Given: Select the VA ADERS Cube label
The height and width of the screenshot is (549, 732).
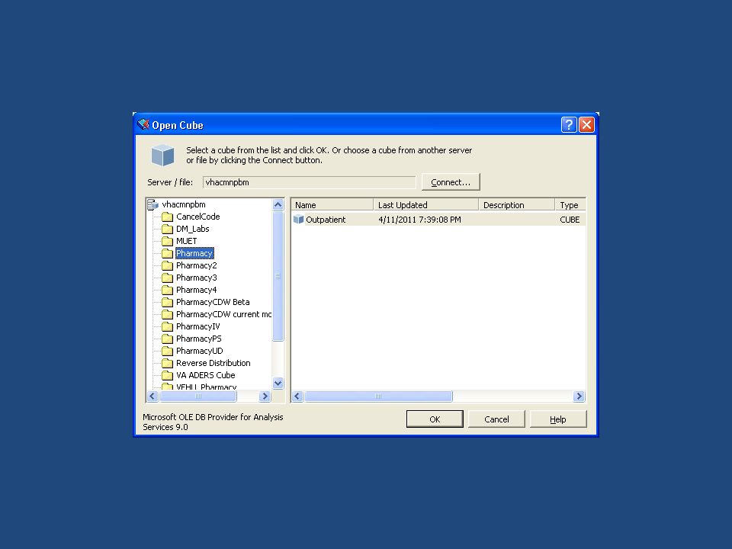Looking at the screenshot, I should click(x=205, y=375).
